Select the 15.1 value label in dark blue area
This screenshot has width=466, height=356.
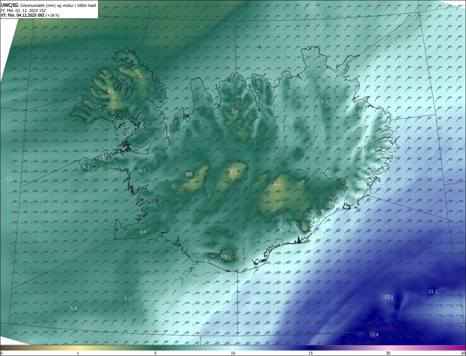433,291
